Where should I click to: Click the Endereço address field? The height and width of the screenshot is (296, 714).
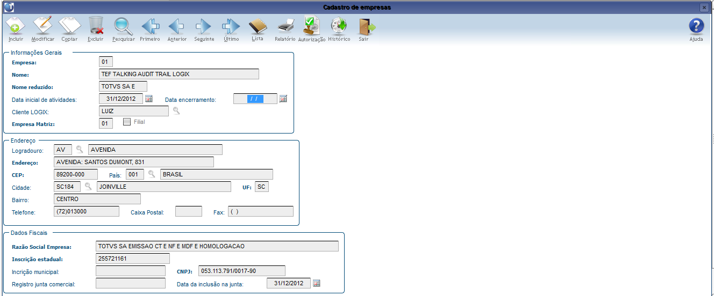tap(134, 162)
